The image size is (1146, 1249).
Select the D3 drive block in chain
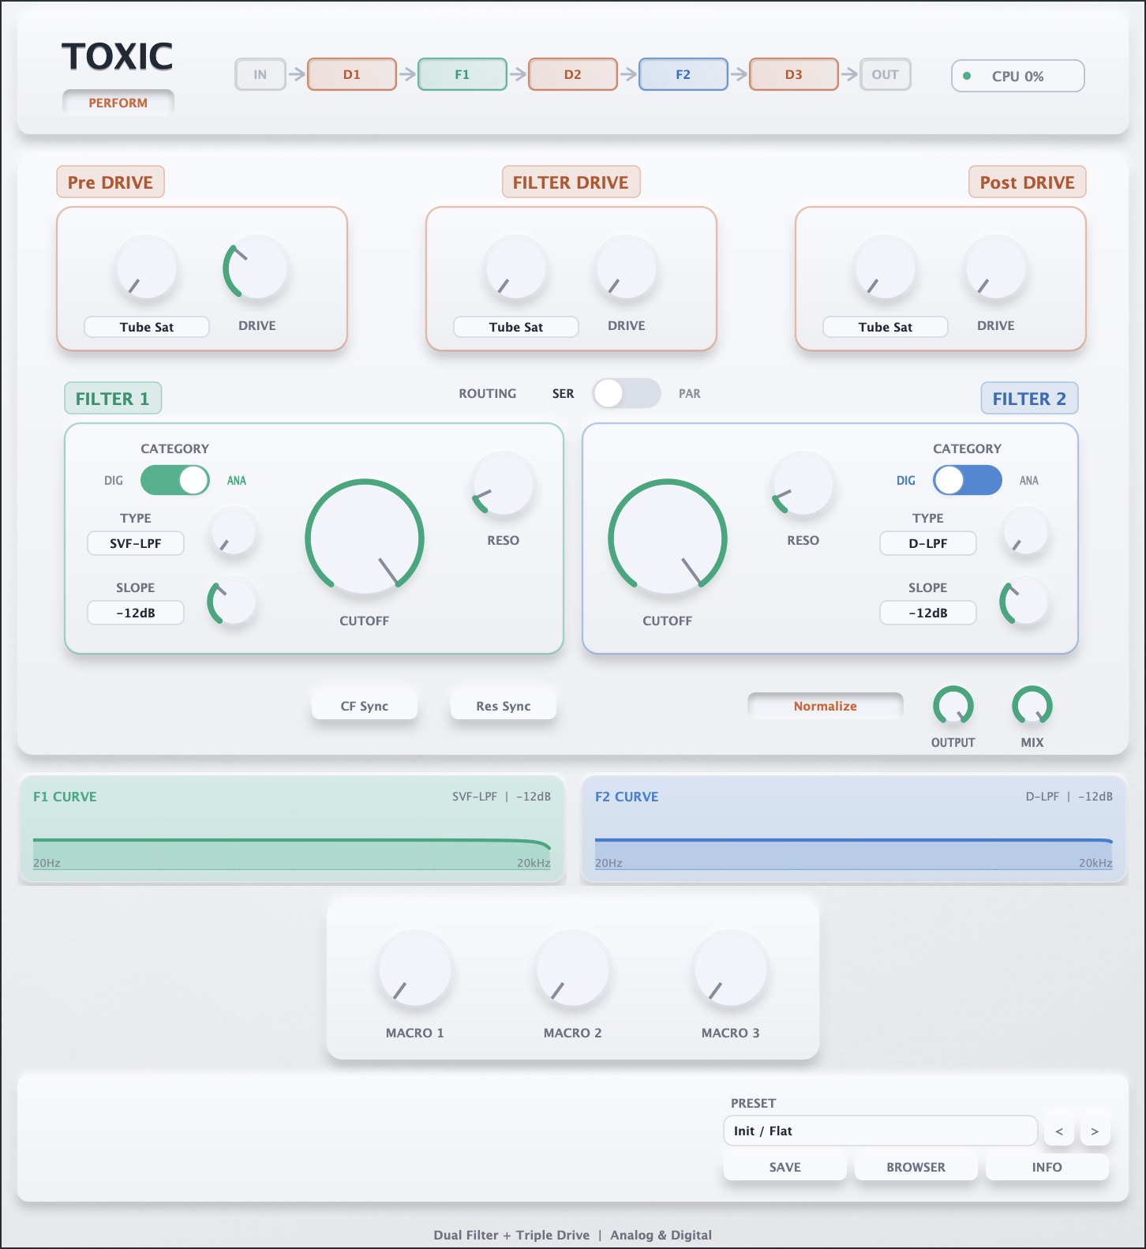(x=794, y=75)
